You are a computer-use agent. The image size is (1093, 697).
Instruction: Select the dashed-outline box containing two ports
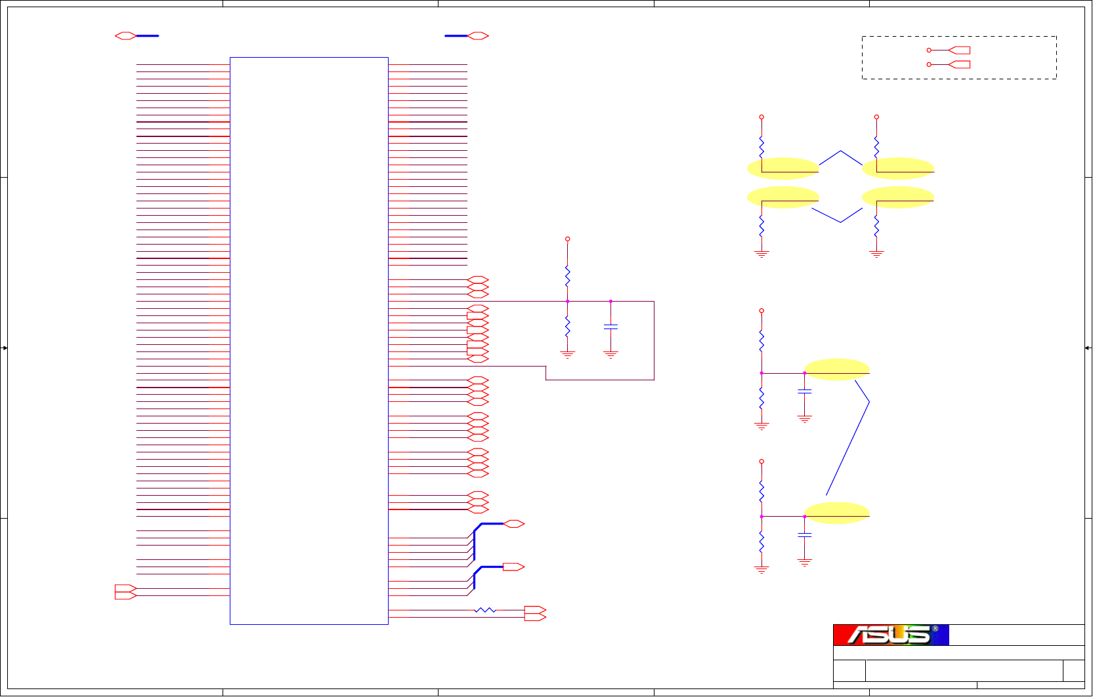pos(959,58)
